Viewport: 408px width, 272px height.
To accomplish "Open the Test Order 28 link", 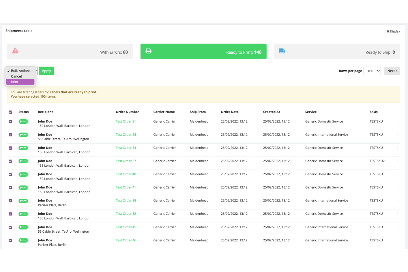I will tap(126, 134).
